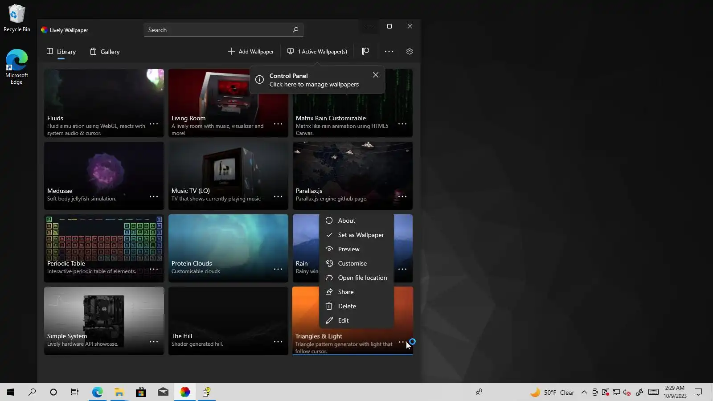Click into the Search field
This screenshot has width=713, height=401.
[x=224, y=30]
